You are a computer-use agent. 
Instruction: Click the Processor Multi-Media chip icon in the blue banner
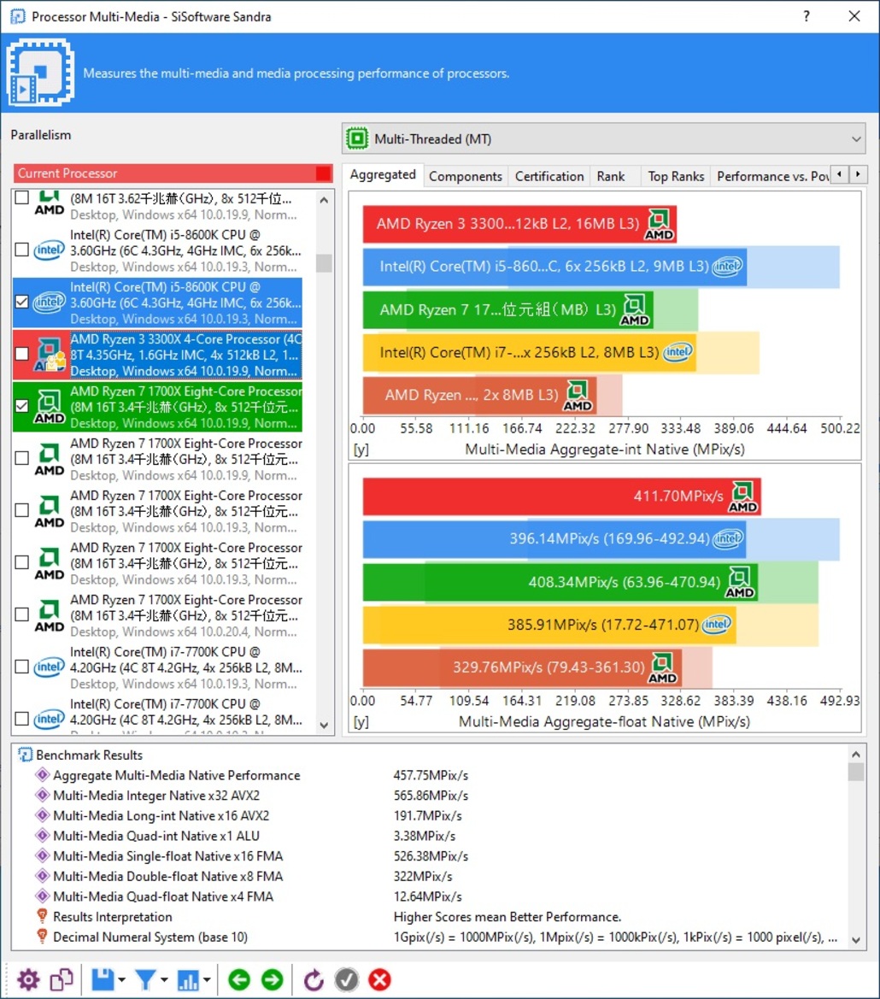click(40, 72)
